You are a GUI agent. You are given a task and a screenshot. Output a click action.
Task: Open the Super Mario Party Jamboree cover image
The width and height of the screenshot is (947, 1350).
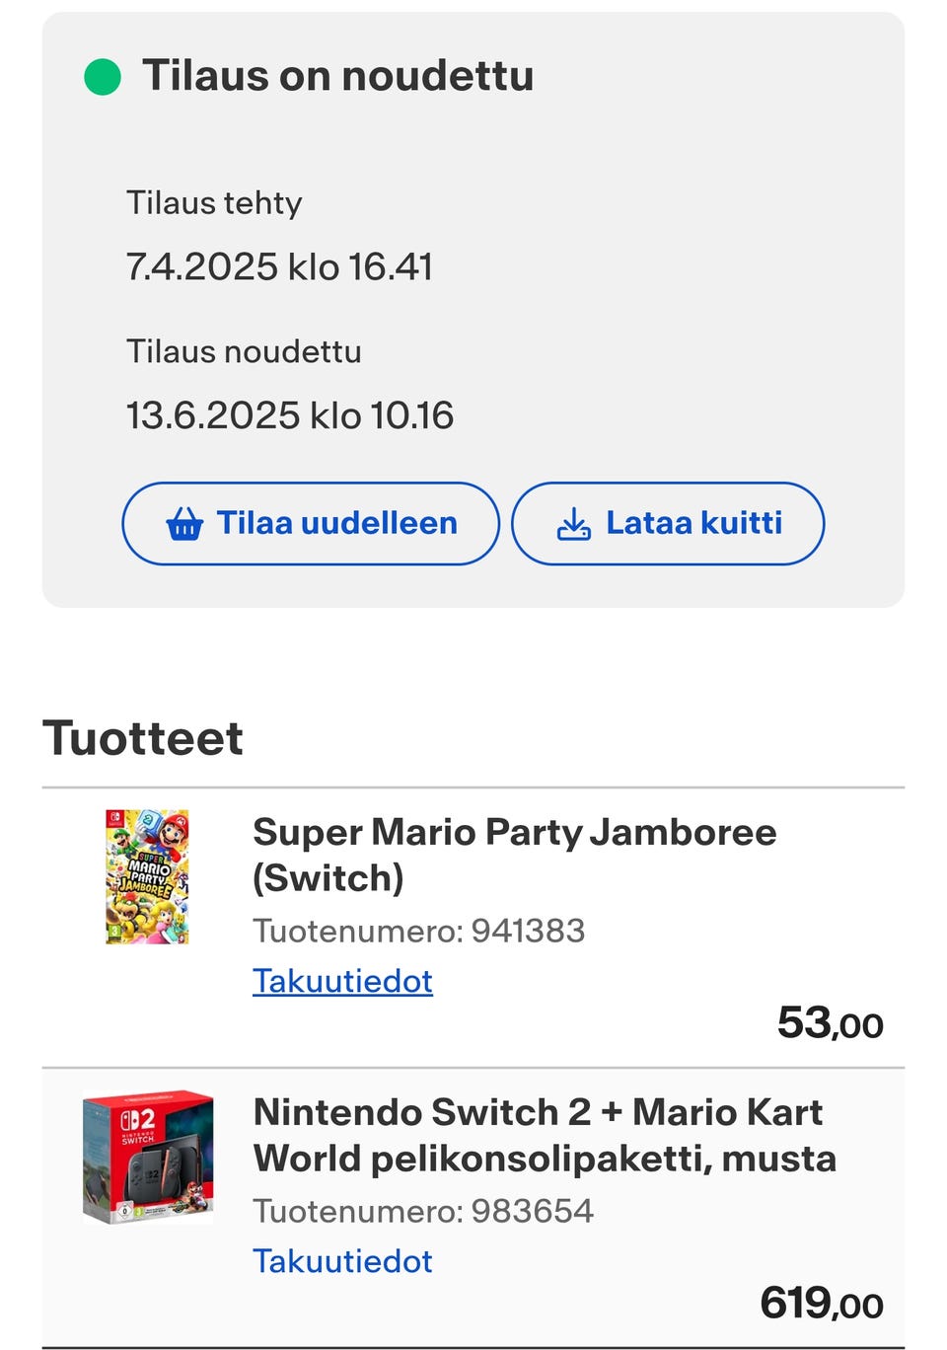(147, 876)
